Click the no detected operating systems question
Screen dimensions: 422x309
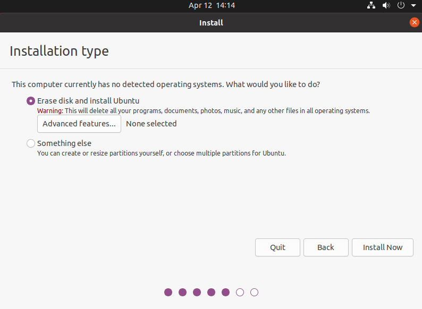[166, 84]
